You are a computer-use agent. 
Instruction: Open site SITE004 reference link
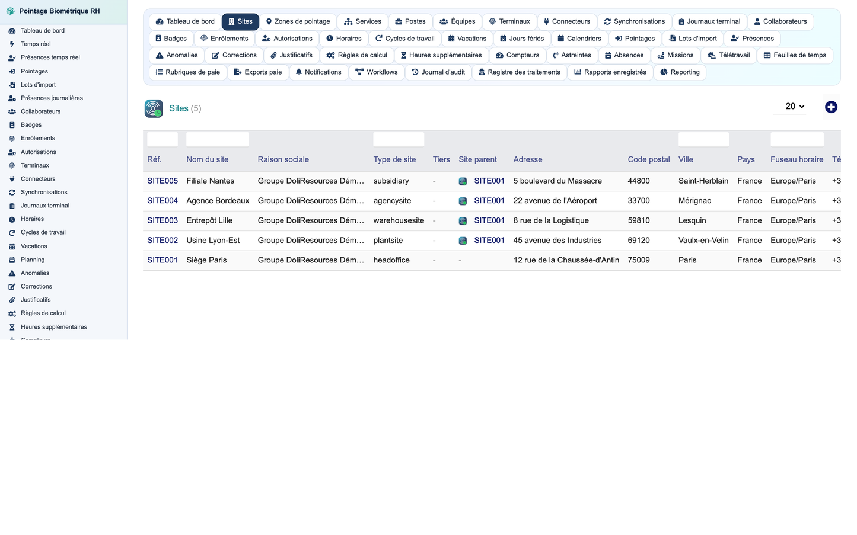(x=163, y=201)
